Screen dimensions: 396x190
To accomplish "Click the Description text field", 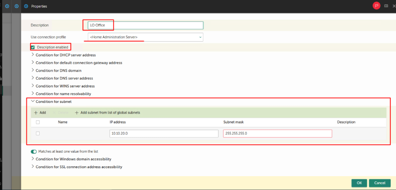I will 145,25.
